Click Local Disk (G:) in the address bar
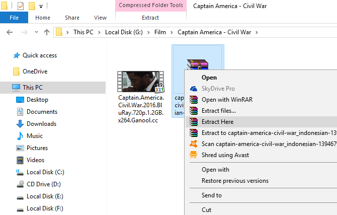The width and height of the screenshot is (337, 215). pyautogui.click(x=124, y=32)
